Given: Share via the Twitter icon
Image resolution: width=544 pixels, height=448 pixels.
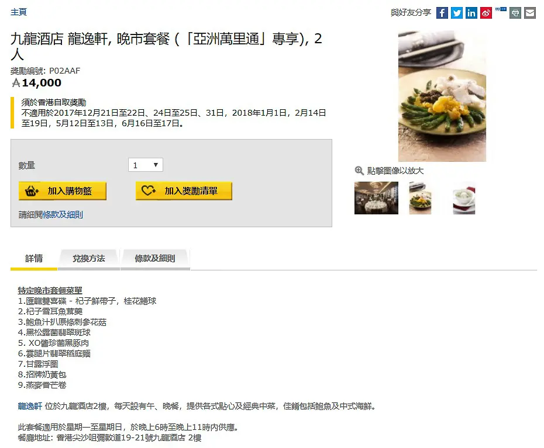Looking at the screenshot, I should click(x=457, y=13).
